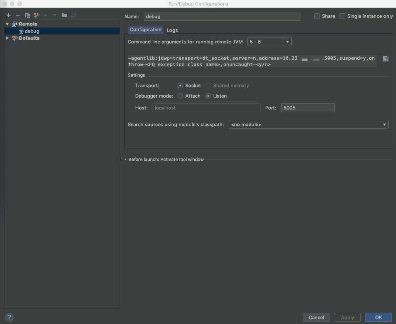Open help with question mark icon
Image resolution: width=396 pixels, height=324 pixels.
(9, 317)
